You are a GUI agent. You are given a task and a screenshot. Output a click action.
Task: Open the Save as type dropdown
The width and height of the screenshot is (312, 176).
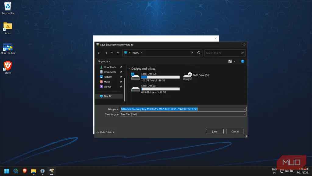click(183, 114)
